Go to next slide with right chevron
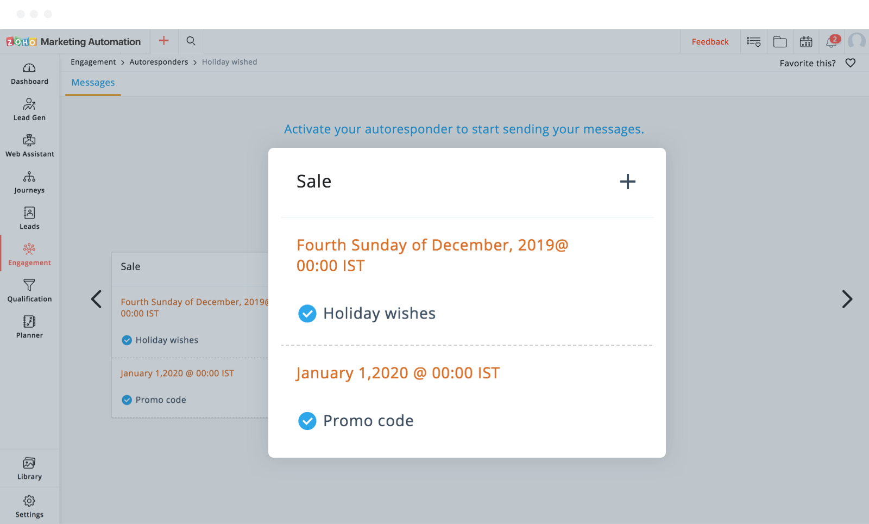This screenshot has height=524, width=869. [x=847, y=299]
